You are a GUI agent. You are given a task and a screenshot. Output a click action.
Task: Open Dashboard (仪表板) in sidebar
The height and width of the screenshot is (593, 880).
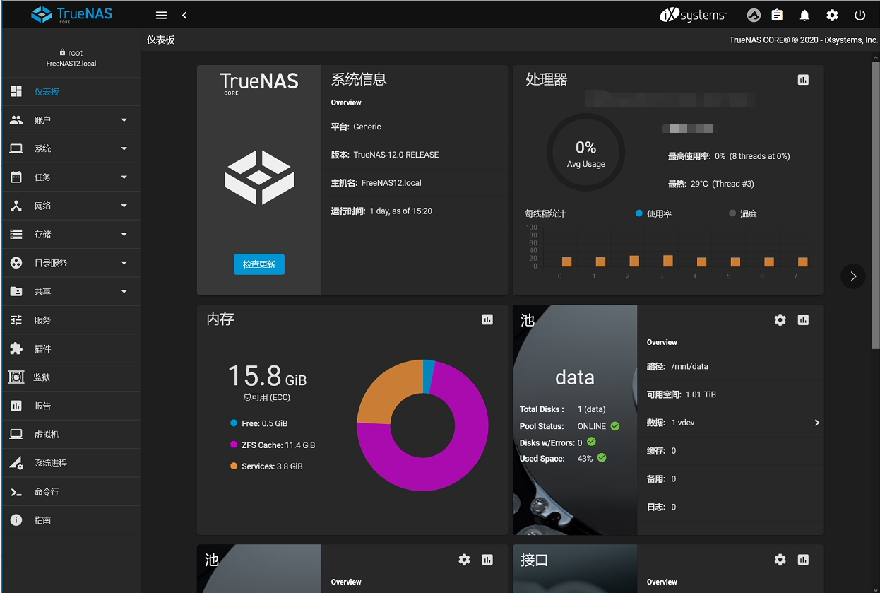(x=71, y=92)
